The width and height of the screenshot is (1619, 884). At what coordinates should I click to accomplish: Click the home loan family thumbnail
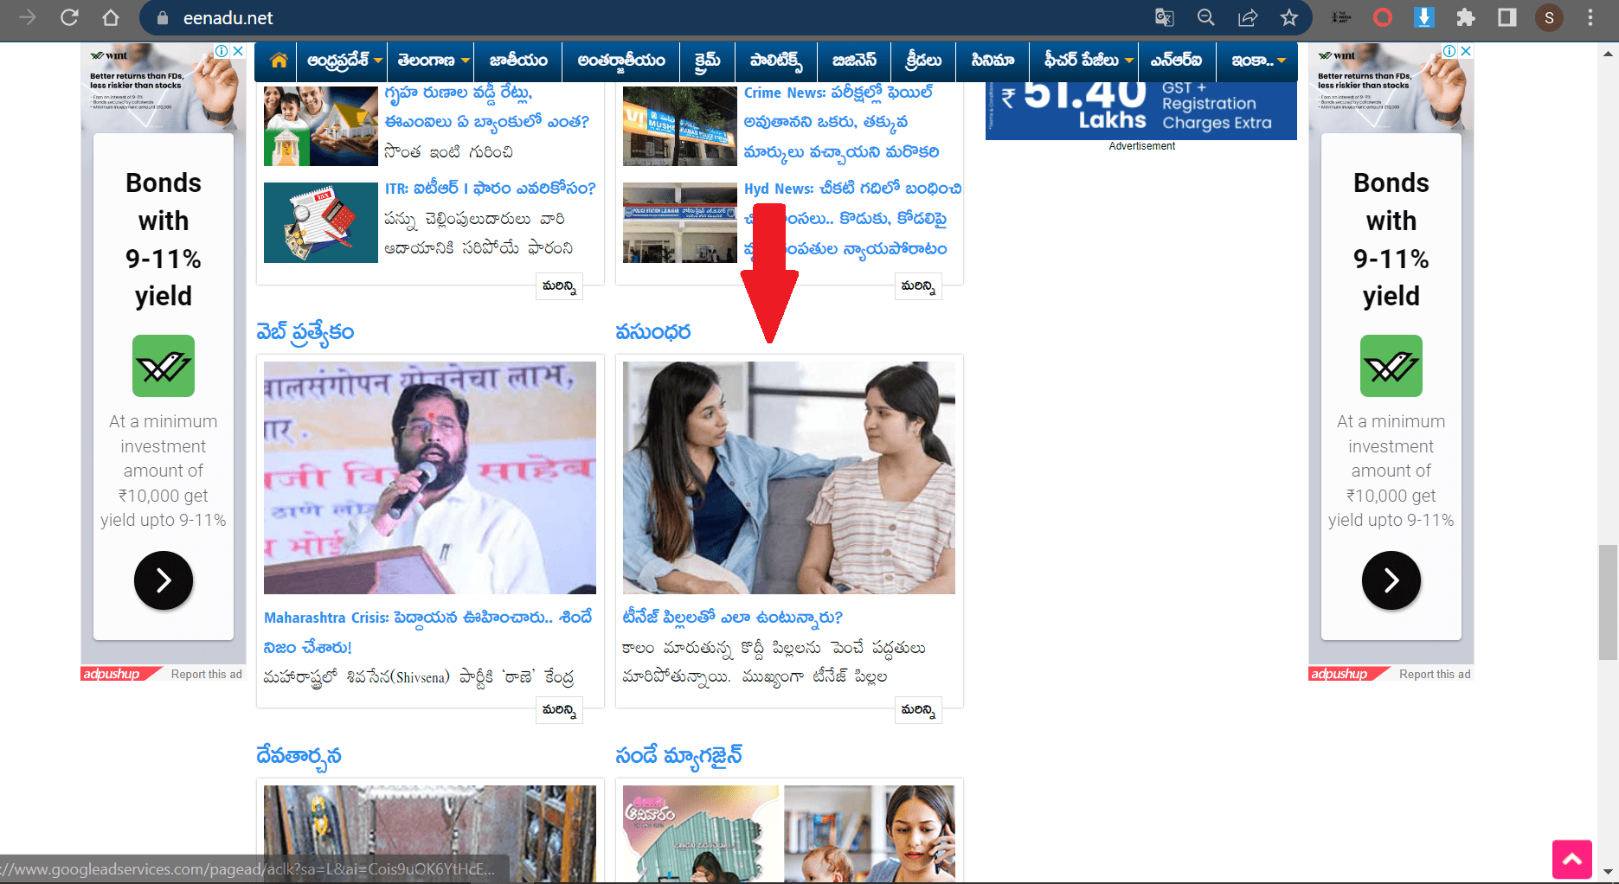pos(321,126)
